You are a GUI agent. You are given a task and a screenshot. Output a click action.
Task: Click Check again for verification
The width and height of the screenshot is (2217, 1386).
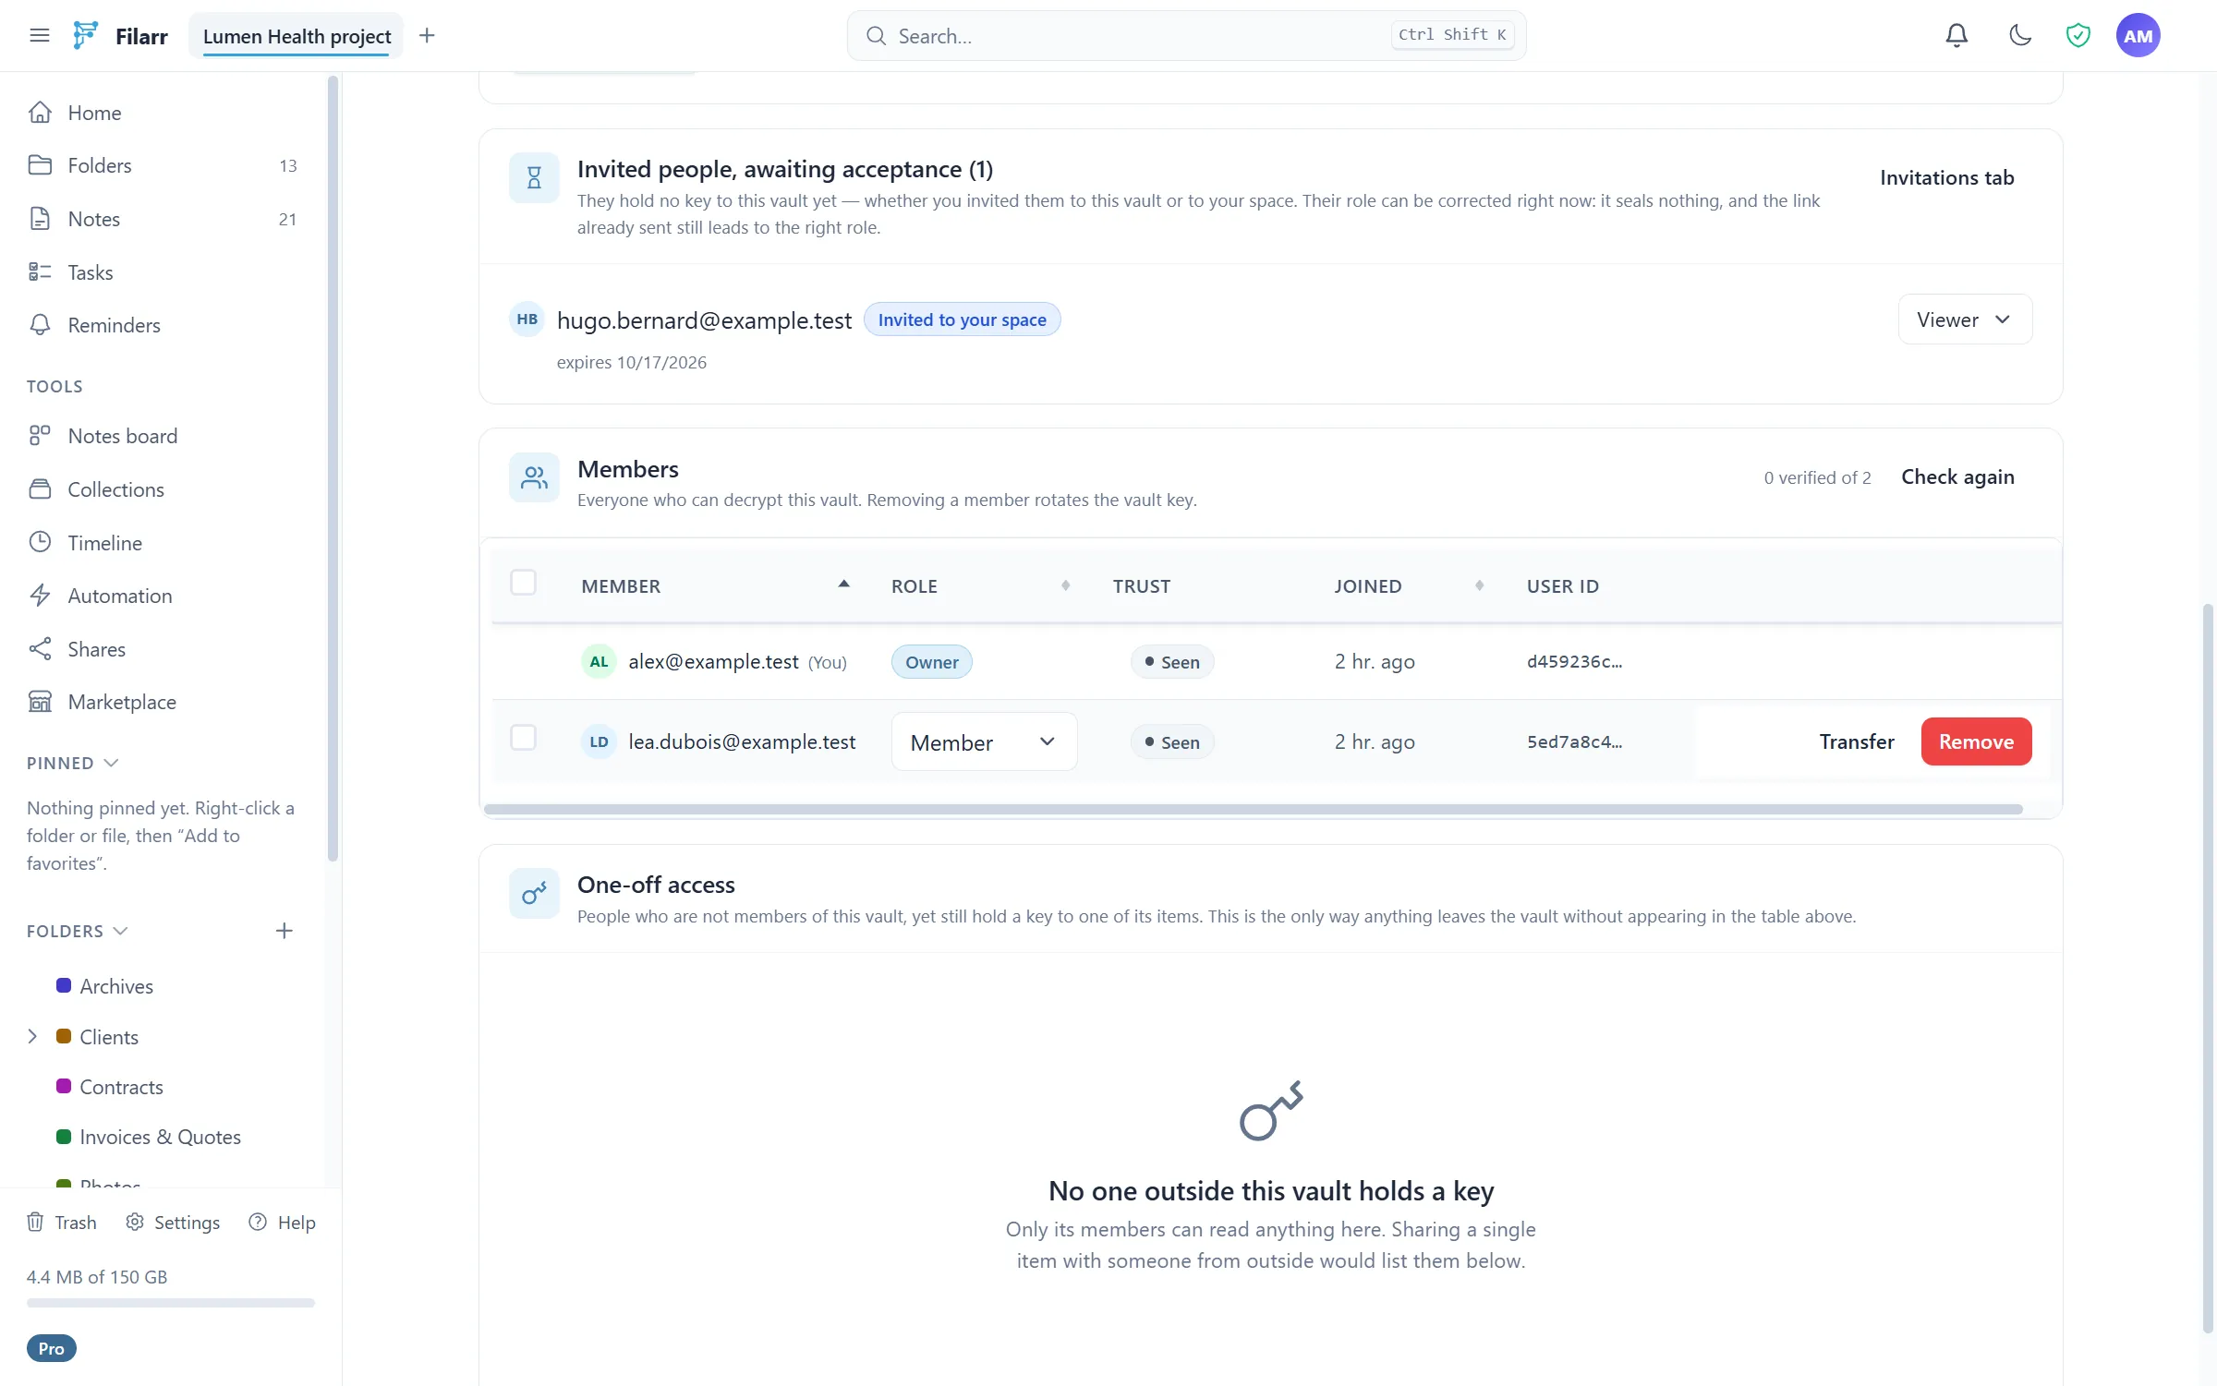coord(1957,477)
